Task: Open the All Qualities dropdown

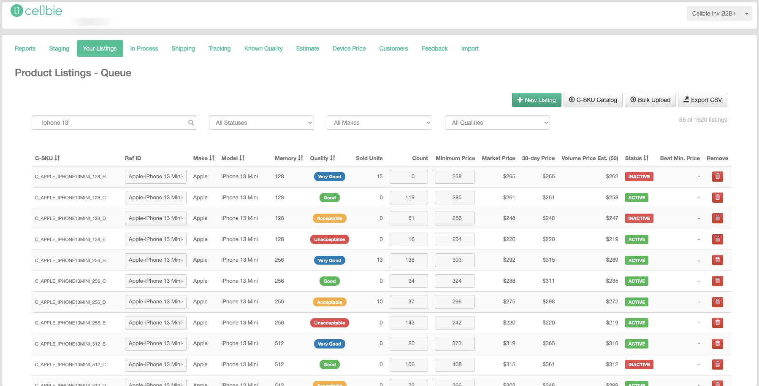Action: (497, 123)
